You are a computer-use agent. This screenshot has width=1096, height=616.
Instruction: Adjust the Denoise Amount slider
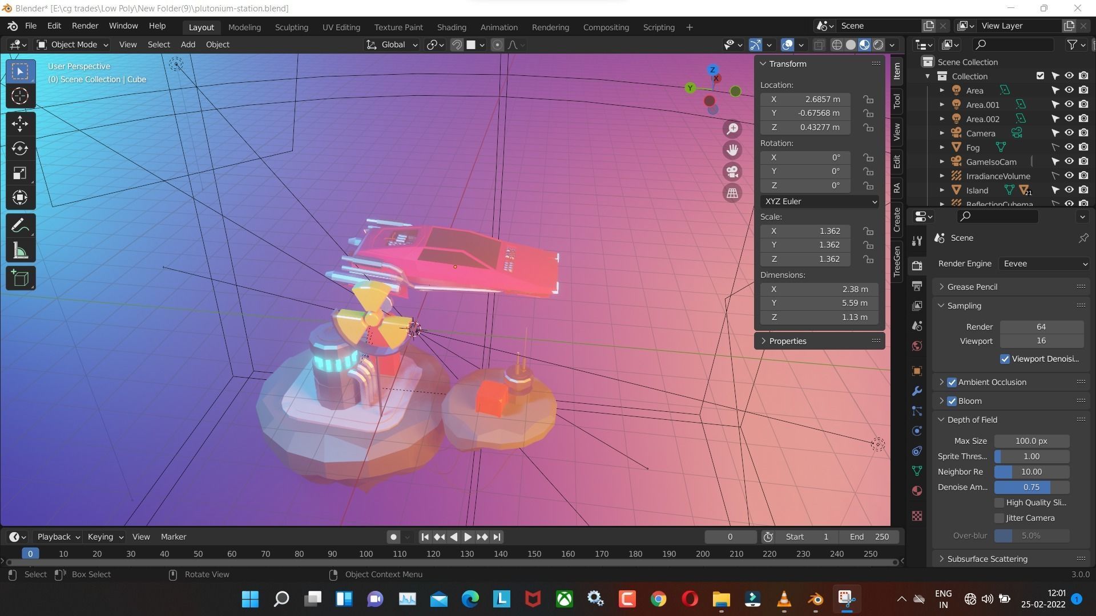1031,487
